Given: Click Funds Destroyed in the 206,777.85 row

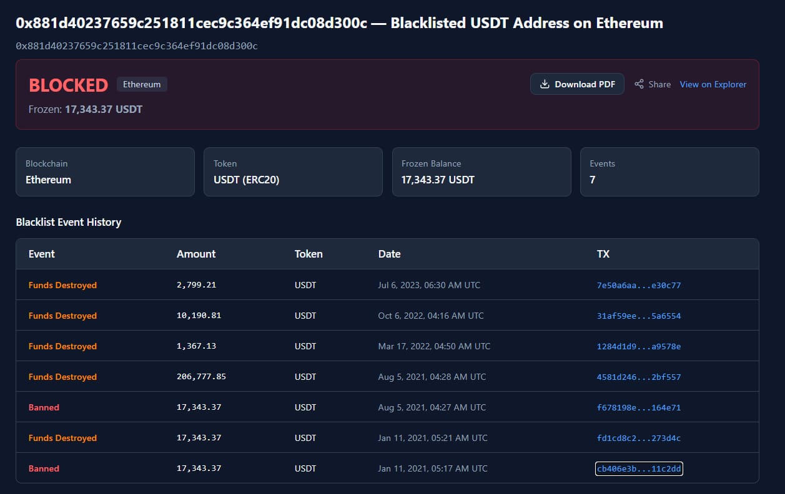Looking at the screenshot, I should 62,377.
